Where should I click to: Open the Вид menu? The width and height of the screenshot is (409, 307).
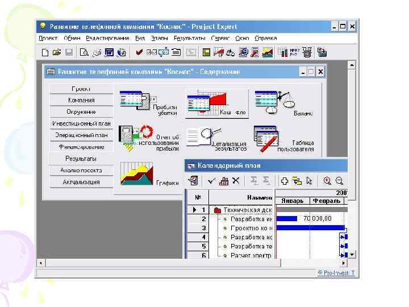coord(140,38)
